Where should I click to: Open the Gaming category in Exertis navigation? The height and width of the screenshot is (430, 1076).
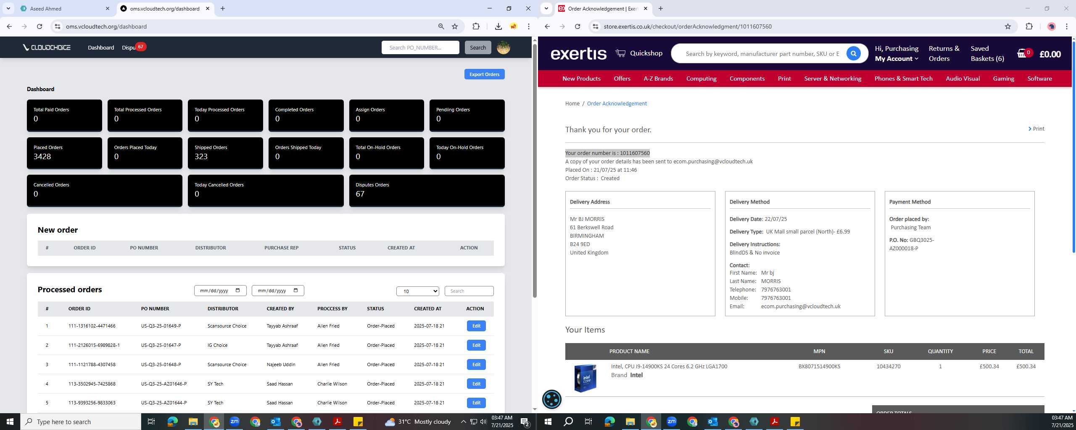[1003, 79]
